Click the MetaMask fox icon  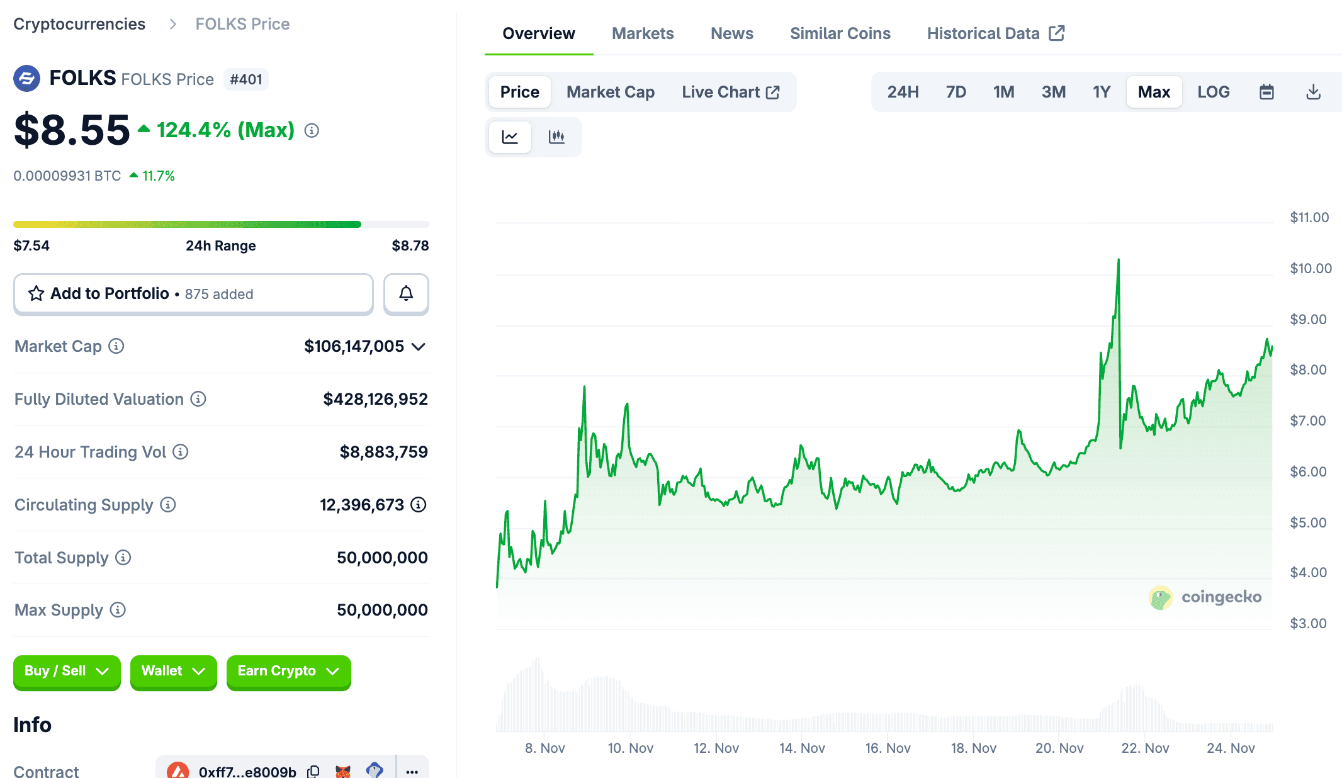[x=343, y=771]
